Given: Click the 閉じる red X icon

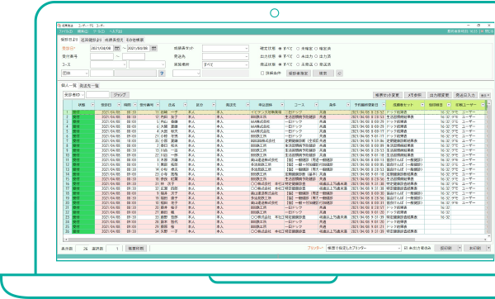Looking at the screenshot, I should 482,31.
